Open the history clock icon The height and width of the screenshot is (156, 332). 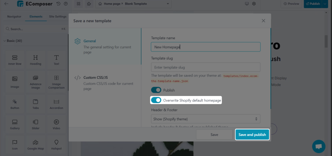coord(58,4)
